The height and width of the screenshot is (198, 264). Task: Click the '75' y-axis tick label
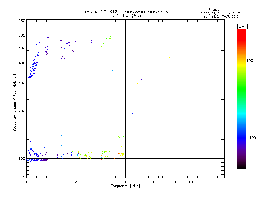23,177
